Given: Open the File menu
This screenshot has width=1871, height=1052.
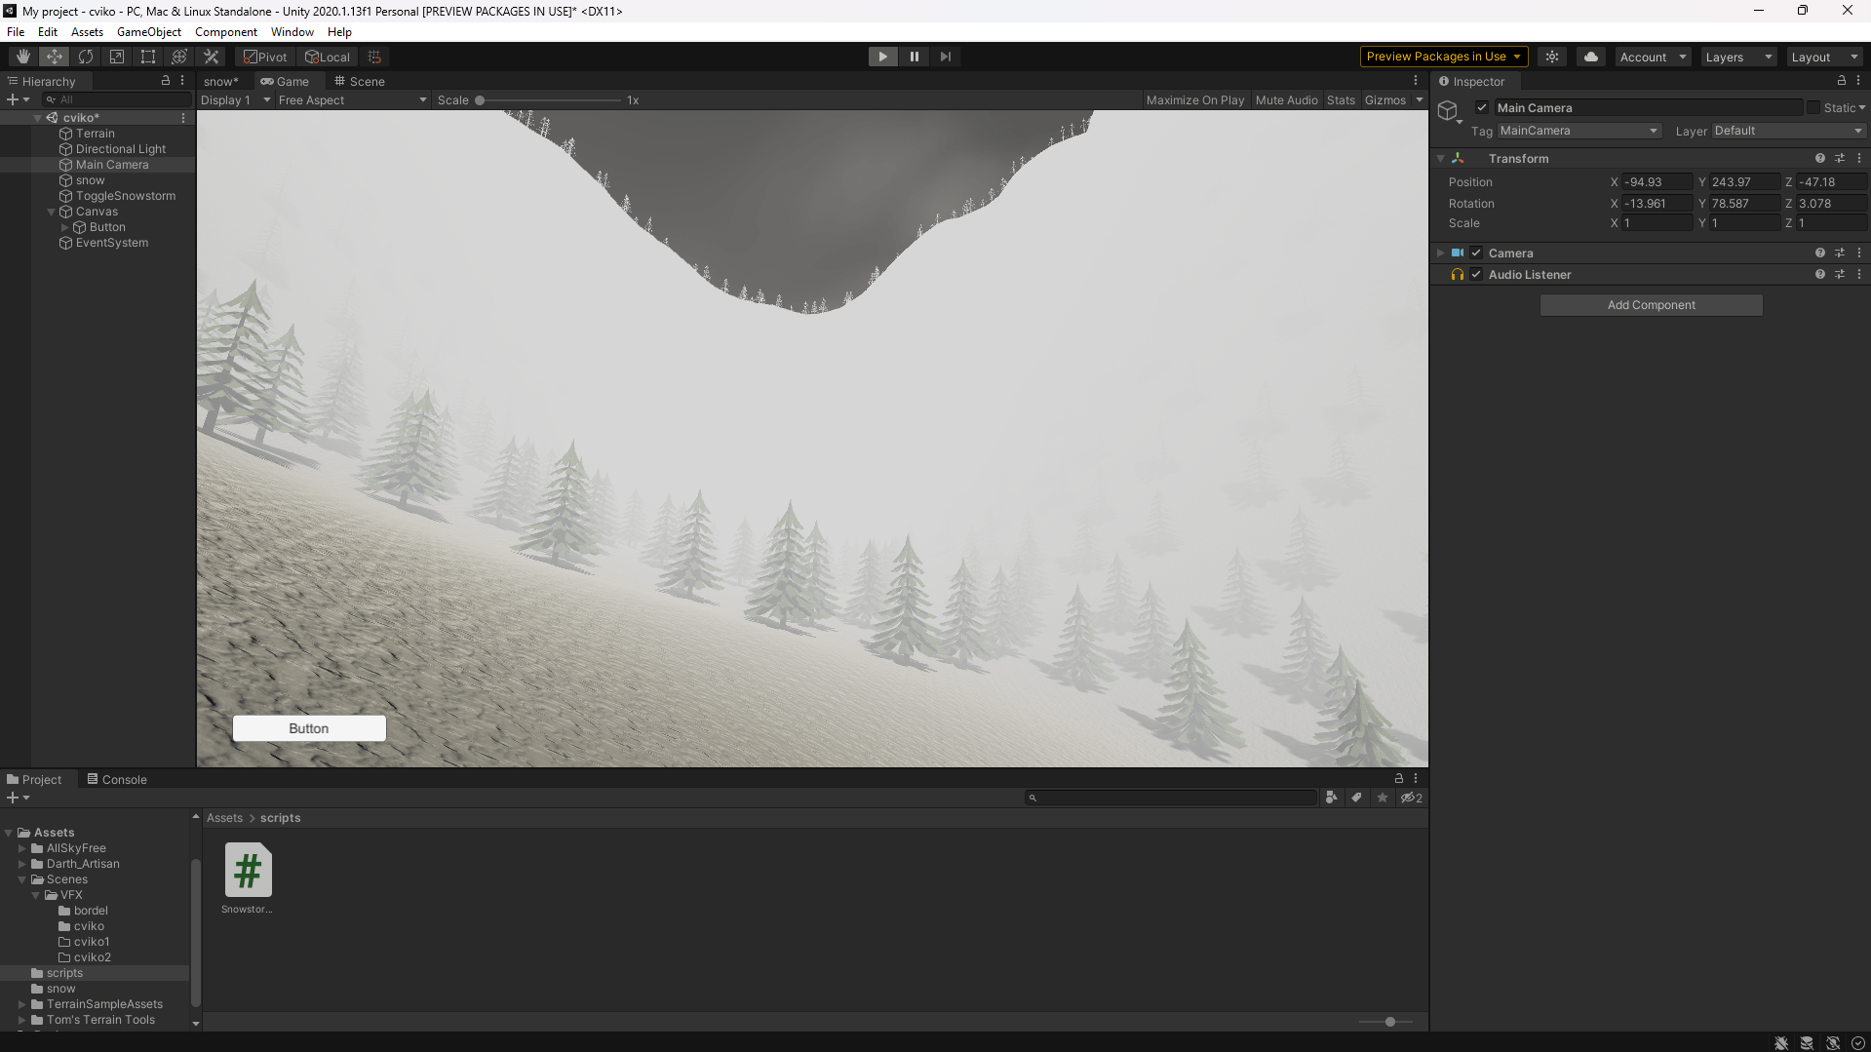Looking at the screenshot, I should [x=16, y=31].
